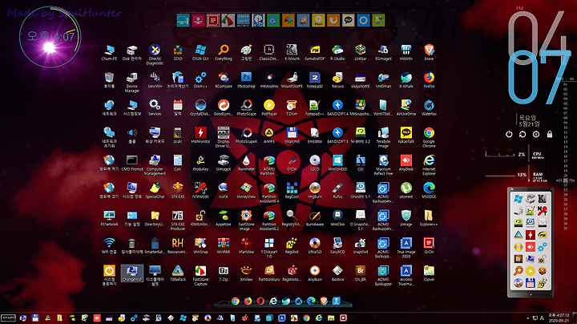Open GoodSync desktop shortcut

[224, 107]
